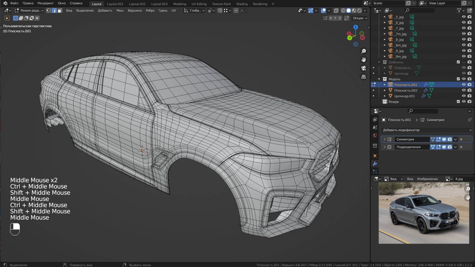
Task: Open Modifier Properties wrench icon
Action: pos(375,164)
